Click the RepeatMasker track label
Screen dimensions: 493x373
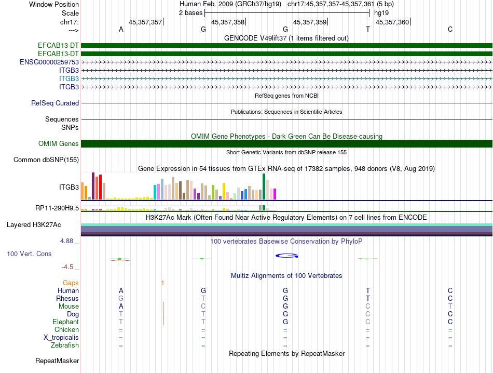point(57,361)
